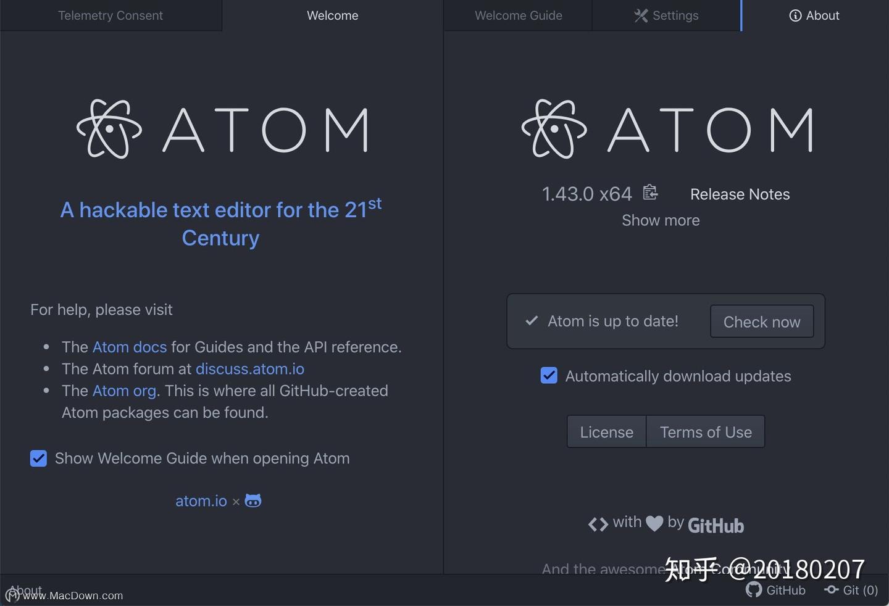Open the Release Notes link

[x=740, y=194]
